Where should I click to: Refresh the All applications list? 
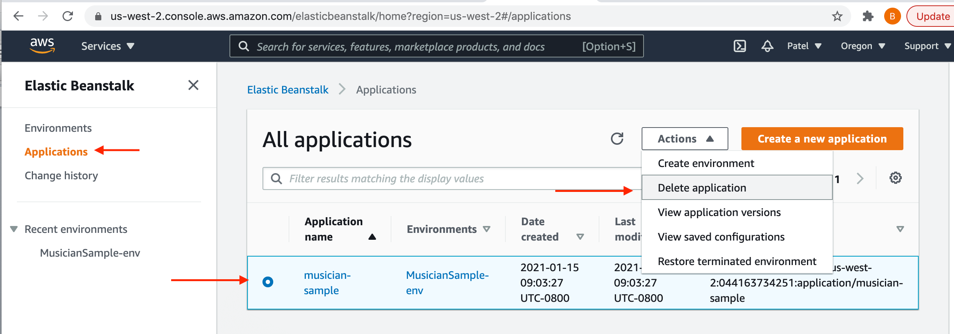pos(617,139)
